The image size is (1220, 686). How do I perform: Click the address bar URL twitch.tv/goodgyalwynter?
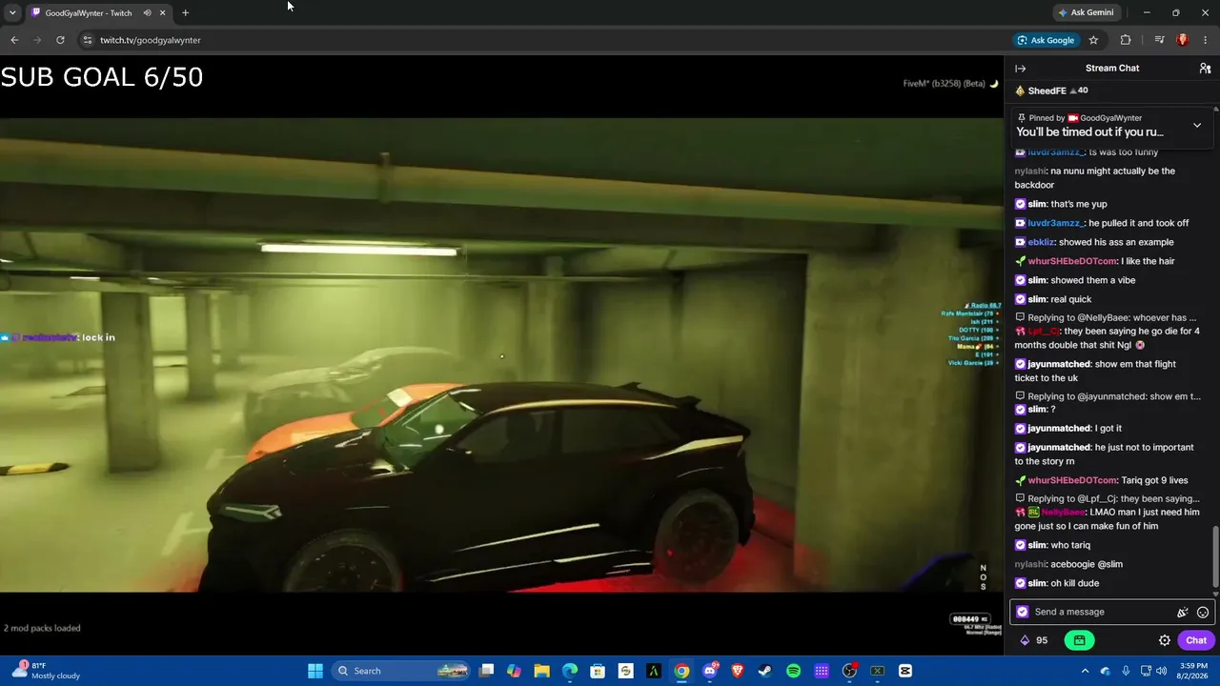click(151, 40)
